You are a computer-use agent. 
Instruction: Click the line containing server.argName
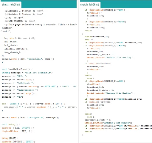pos(41,107)
